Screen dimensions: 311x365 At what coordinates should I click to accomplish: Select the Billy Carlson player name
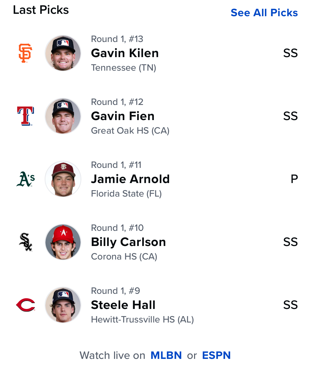pyautogui.click(x=128, y=242)
